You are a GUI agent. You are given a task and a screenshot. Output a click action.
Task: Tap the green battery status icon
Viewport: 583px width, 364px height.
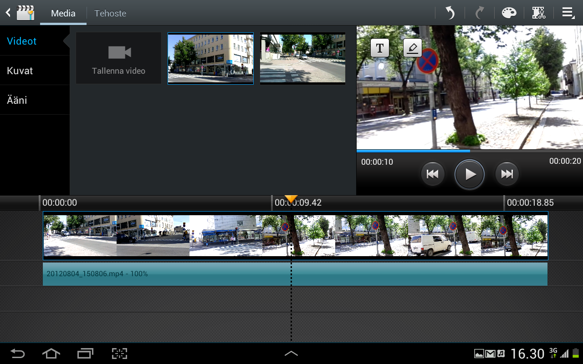pos(576,353)
